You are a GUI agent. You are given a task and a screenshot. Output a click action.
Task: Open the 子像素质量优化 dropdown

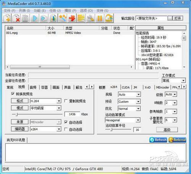click(175, 120)
